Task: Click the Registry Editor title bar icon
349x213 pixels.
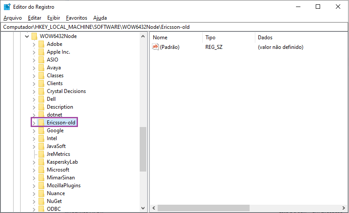Action: 7,7
